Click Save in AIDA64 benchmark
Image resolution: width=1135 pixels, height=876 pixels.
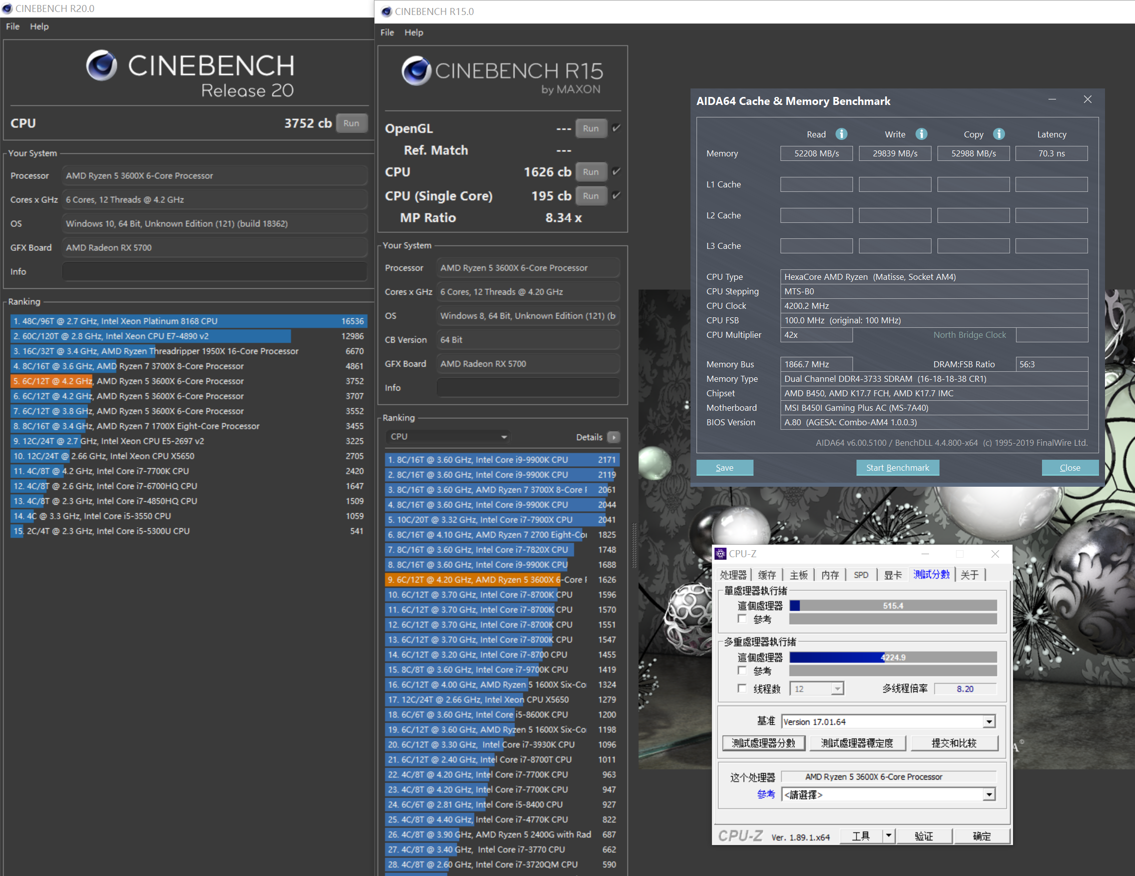tap(724, 467)
